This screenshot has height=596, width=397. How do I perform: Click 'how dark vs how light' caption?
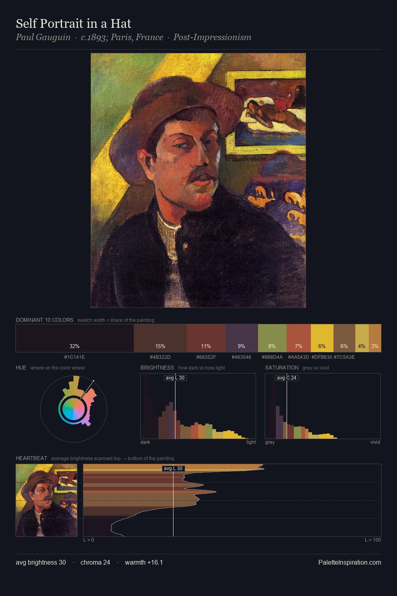click(202, 368)
